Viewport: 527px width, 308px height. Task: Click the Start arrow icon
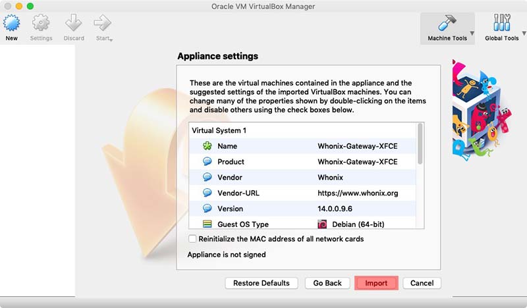(101, 24)
